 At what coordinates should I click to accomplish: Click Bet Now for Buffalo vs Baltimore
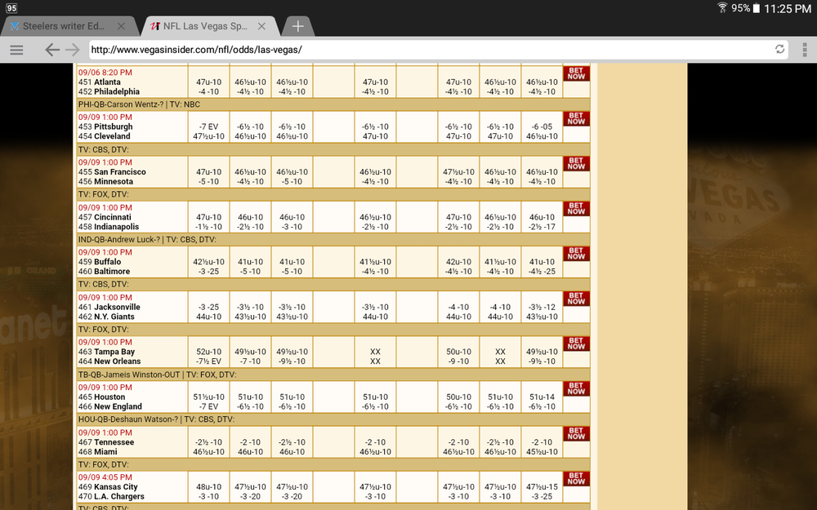click(x=576, y=254)
